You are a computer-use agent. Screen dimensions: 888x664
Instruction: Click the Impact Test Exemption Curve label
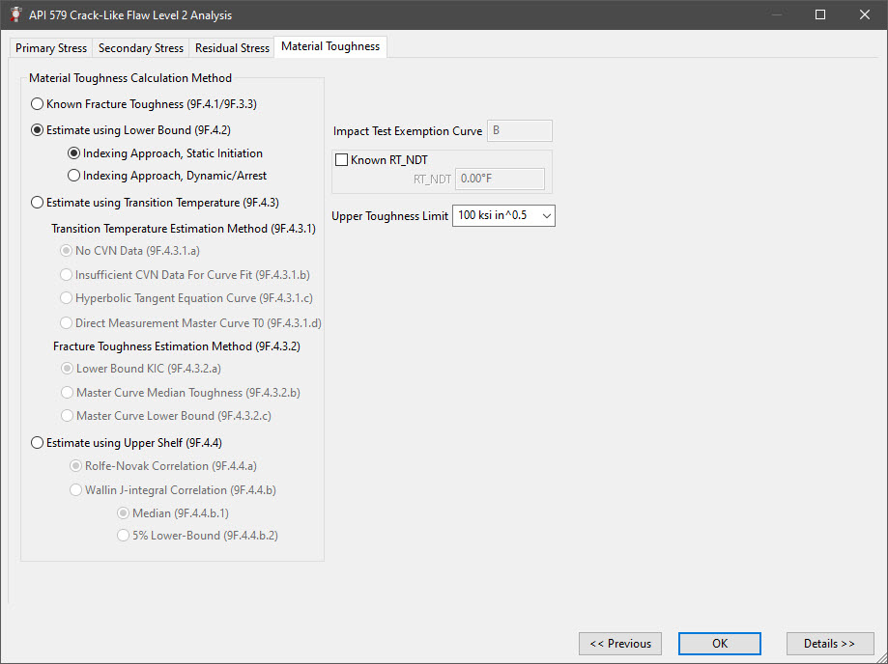point(408,131)
